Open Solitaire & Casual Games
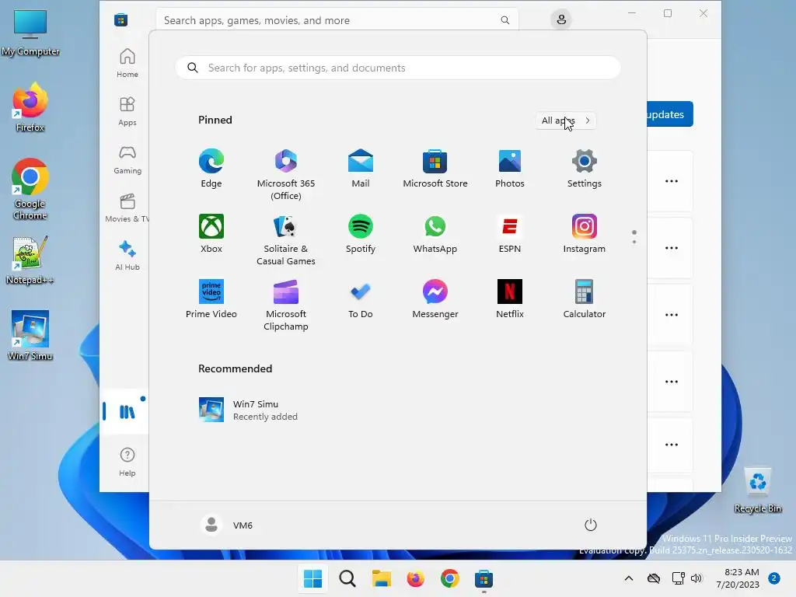 click(286, 239)
